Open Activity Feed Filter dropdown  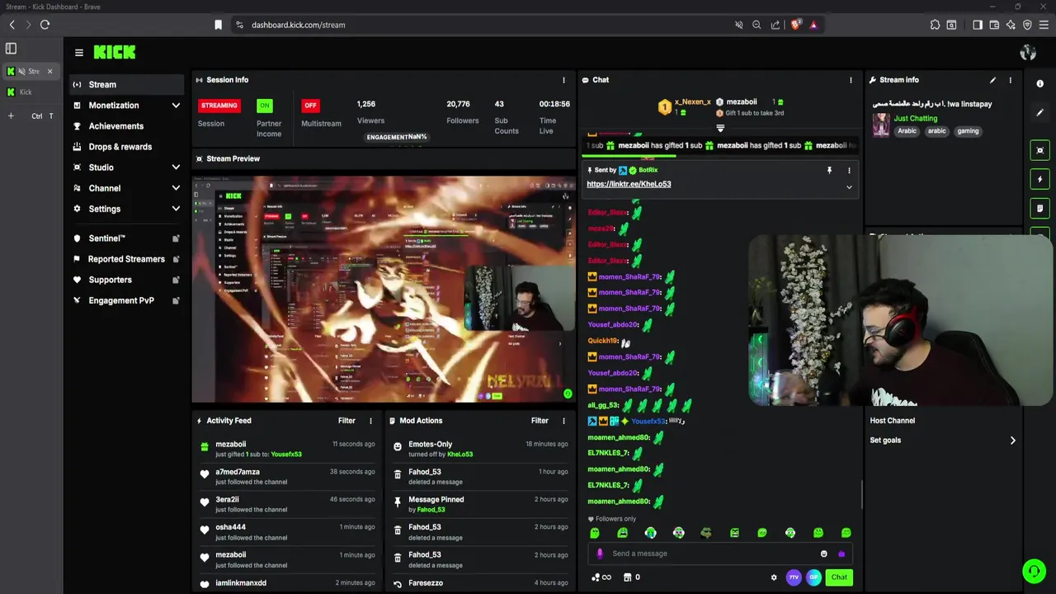pyautogui.click(x=346, y=421)
